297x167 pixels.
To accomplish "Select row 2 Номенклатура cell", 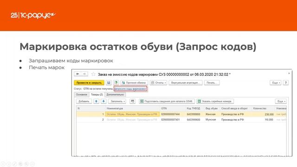I will coord(132,120).
